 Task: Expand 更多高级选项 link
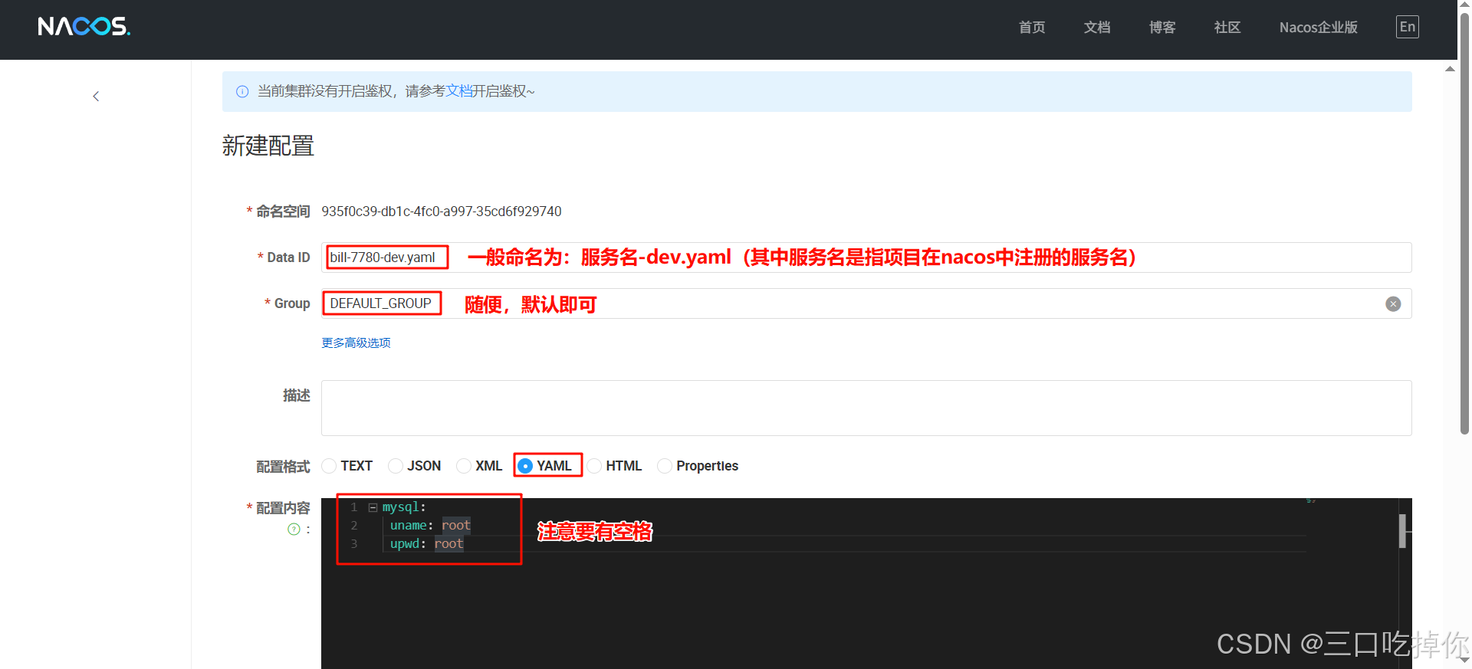(356, 343)
